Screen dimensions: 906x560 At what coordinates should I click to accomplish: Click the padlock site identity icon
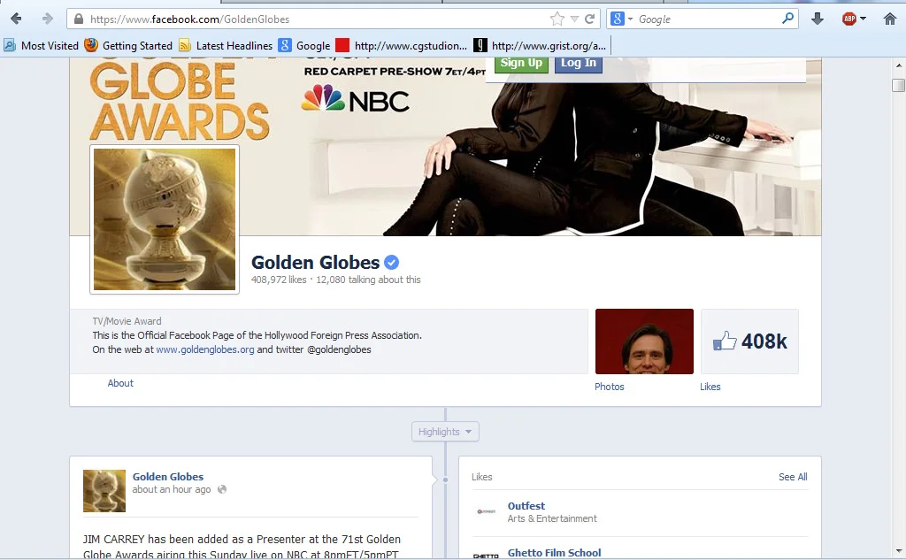coord(79,19)
